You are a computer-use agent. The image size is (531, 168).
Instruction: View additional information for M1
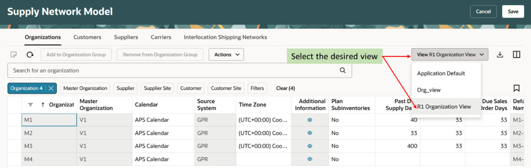310,120
